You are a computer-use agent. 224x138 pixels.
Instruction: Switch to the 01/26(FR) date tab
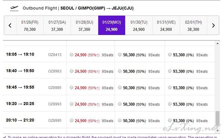pyautogui.click(x=30, y=25)
